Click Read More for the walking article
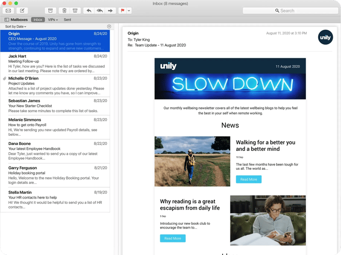The height and width of the screenshot is (255, 341). 248,180
